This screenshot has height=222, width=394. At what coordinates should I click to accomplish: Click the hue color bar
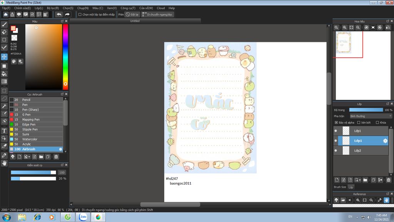point(65,57)
